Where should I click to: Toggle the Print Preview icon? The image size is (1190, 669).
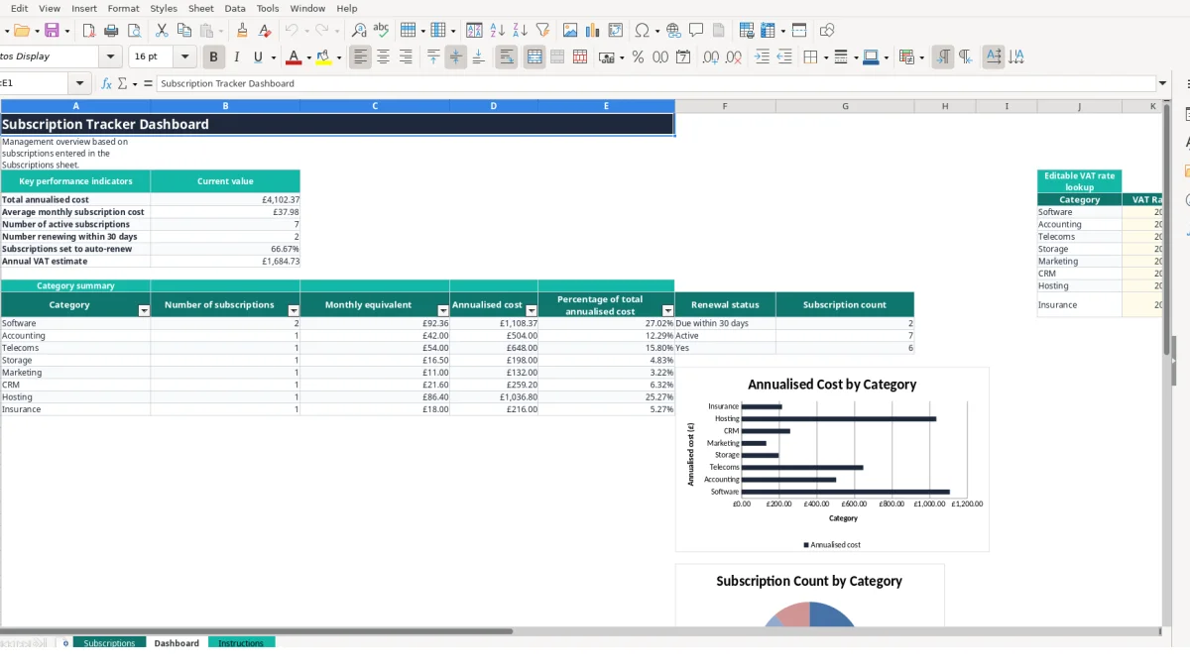[x=135, y=31]
